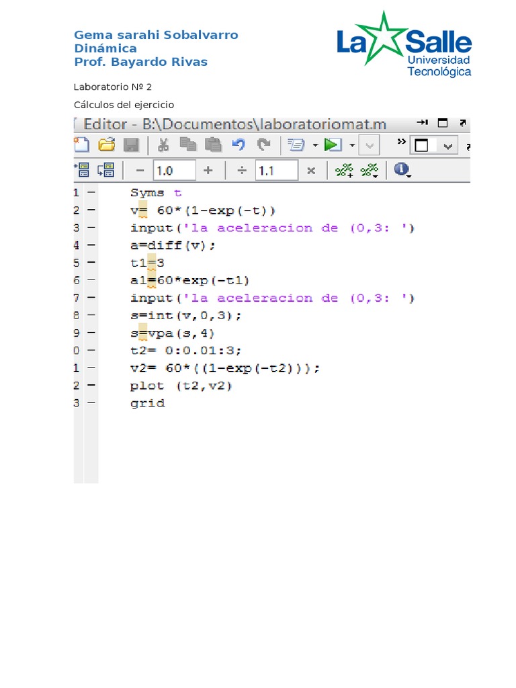The image size is (516, 688).
Task: Click the text 'Laboratorio Nº 2'
Action: coord(113,87)
